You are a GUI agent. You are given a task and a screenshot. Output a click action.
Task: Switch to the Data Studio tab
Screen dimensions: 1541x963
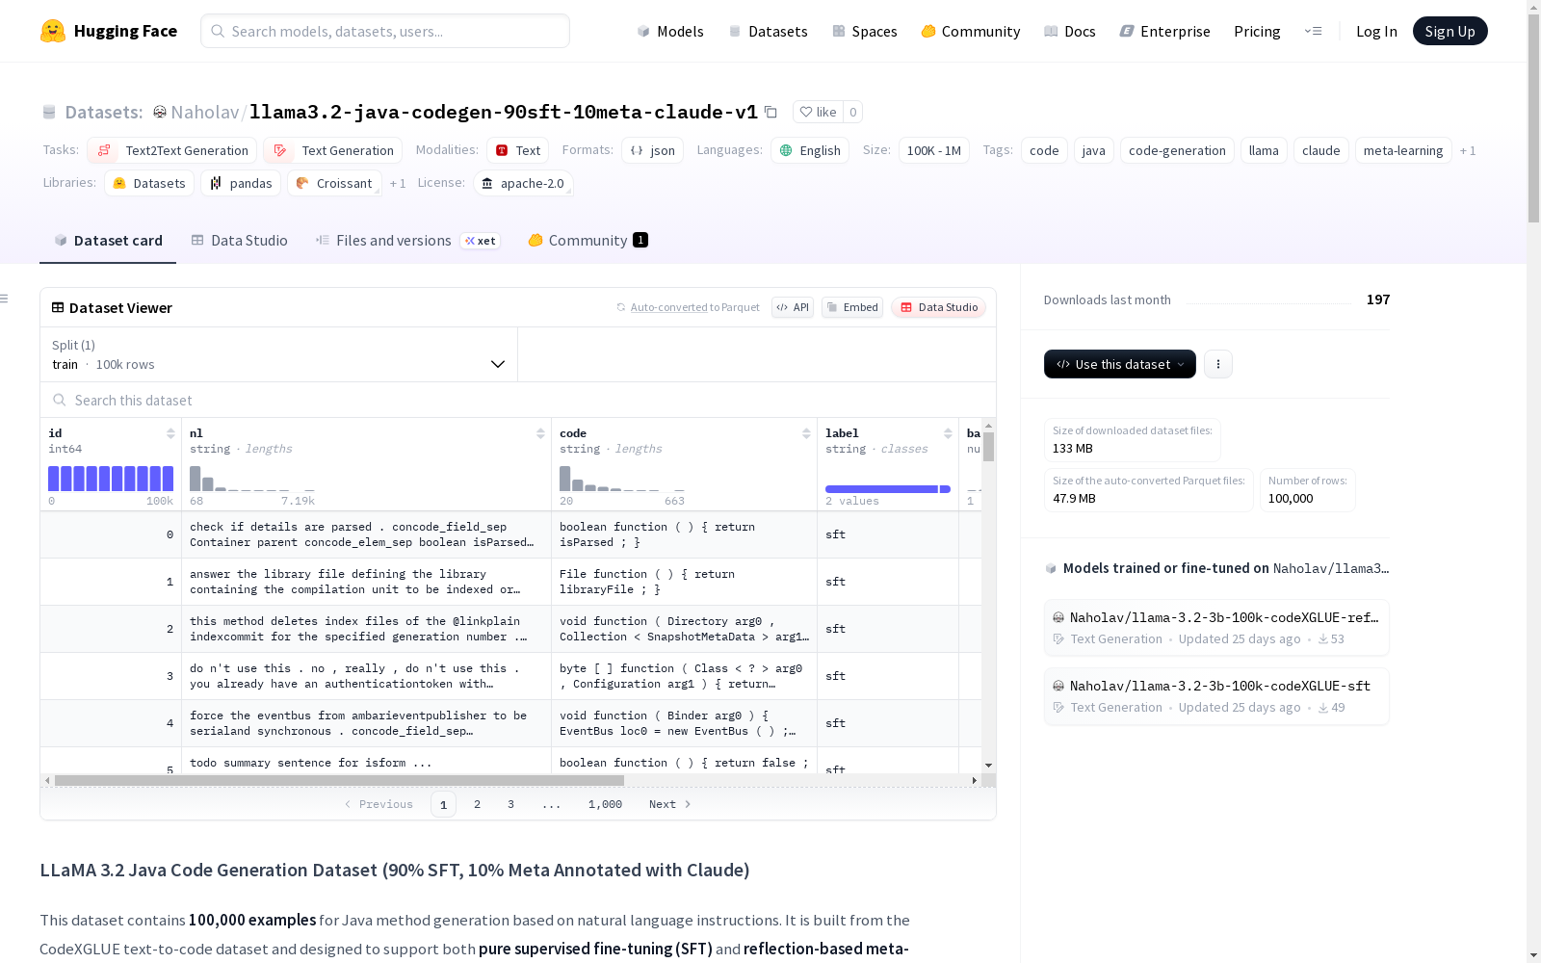[x=240, y=241]
